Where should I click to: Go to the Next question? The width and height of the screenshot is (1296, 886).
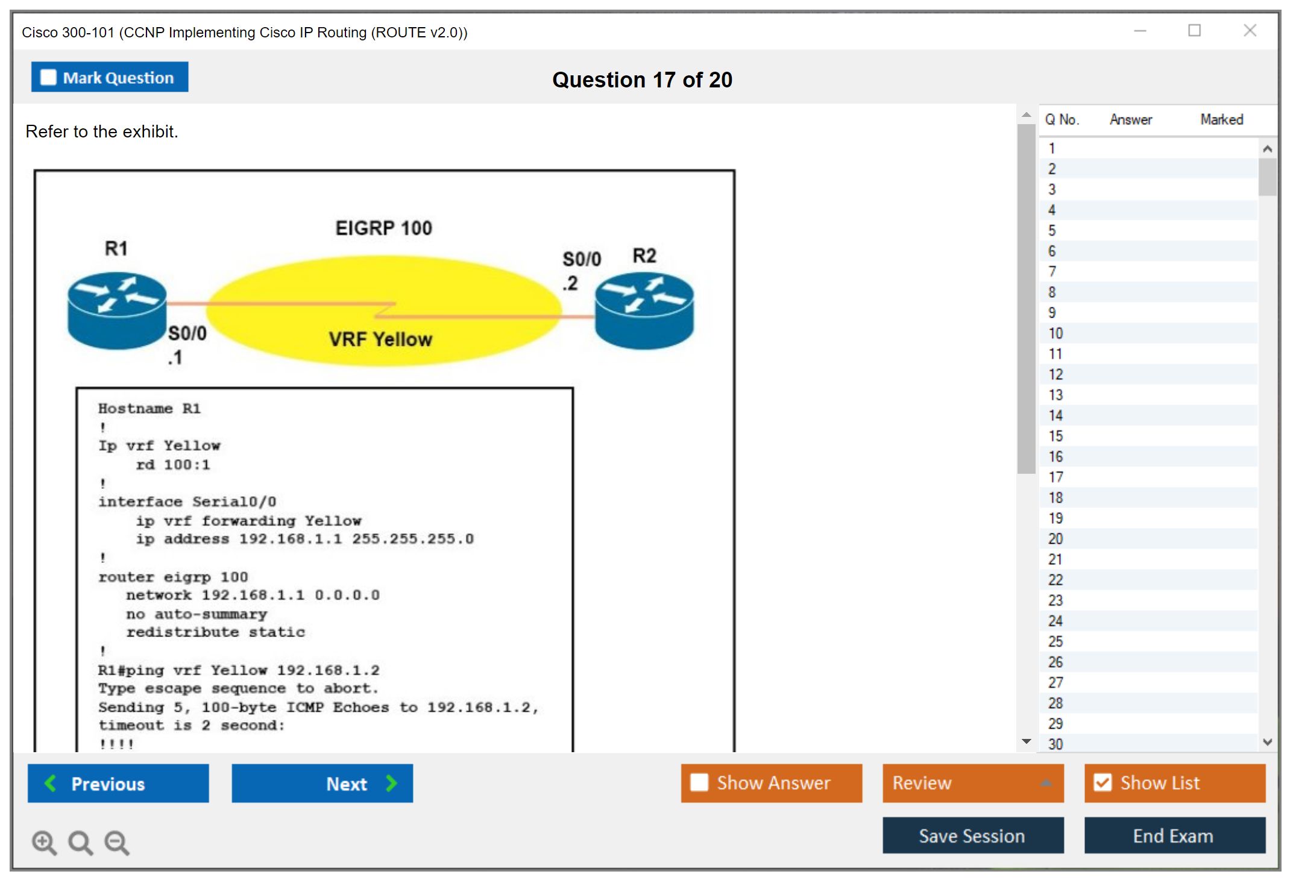[322, 783]
